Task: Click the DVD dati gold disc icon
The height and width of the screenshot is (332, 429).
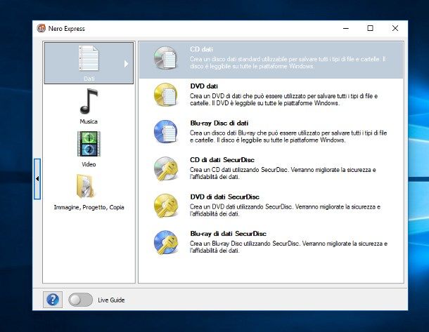Action: click(x=165, y=95)
